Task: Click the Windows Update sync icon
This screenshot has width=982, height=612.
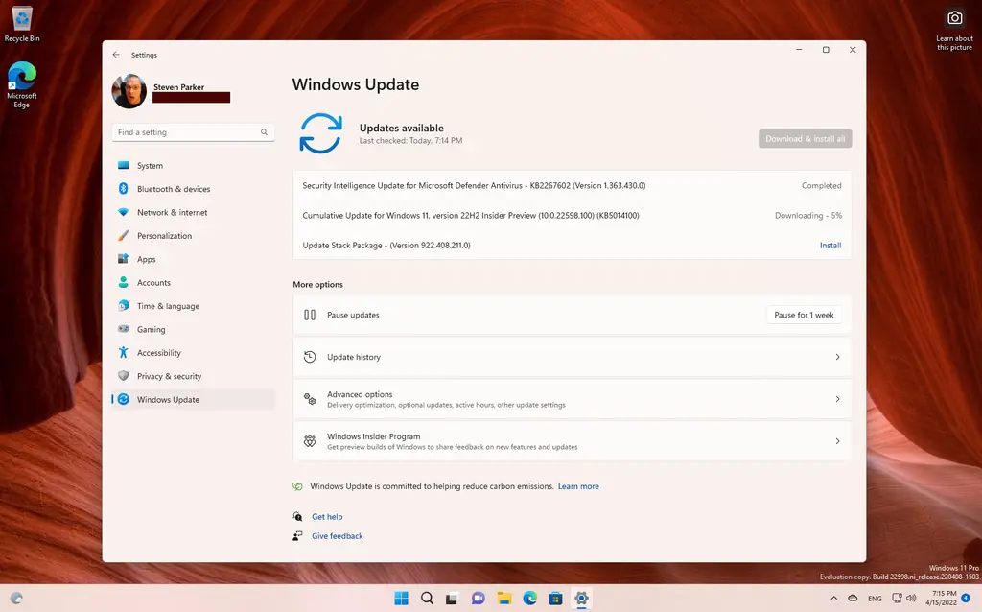Action: [320, 133]
